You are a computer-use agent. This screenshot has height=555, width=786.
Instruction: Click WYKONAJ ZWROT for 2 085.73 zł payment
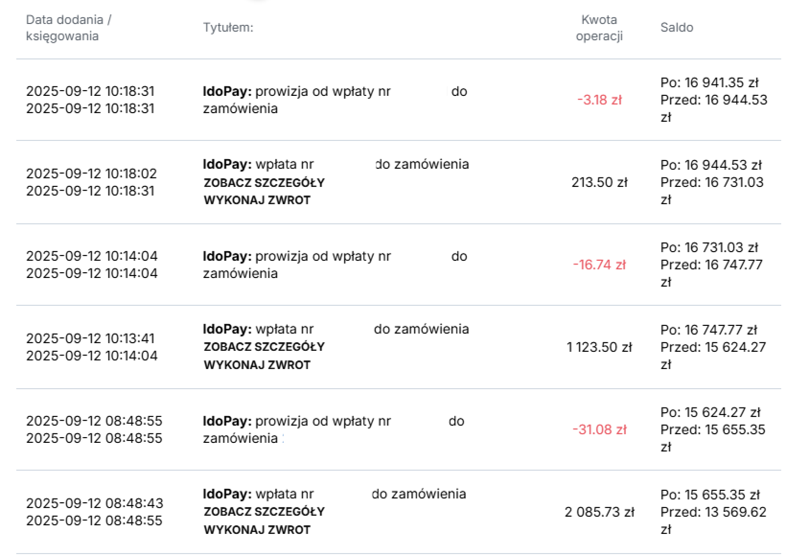pos(257,530)
